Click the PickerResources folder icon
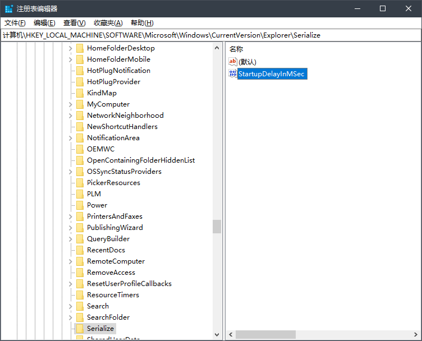 pyautogui.click(x=80, y=183)
